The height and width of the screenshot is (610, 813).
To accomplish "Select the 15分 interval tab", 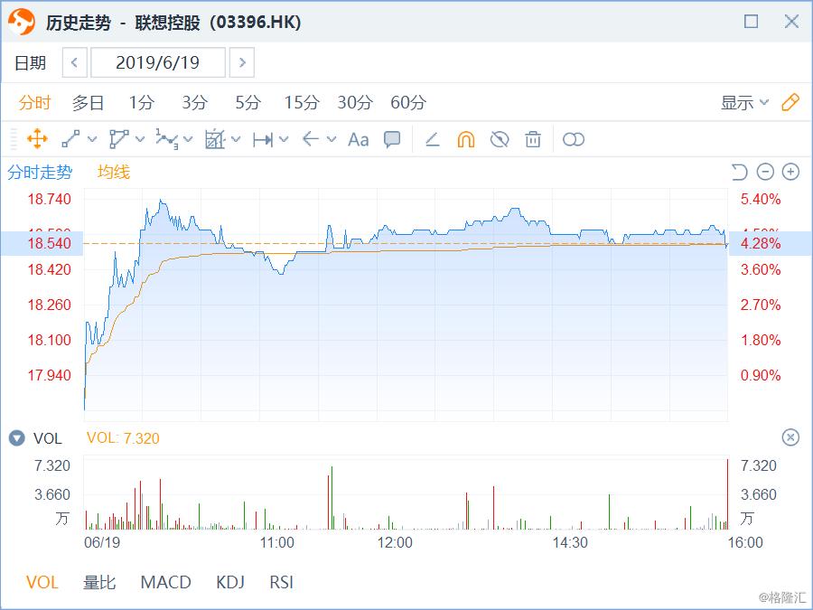I will 301,102.
